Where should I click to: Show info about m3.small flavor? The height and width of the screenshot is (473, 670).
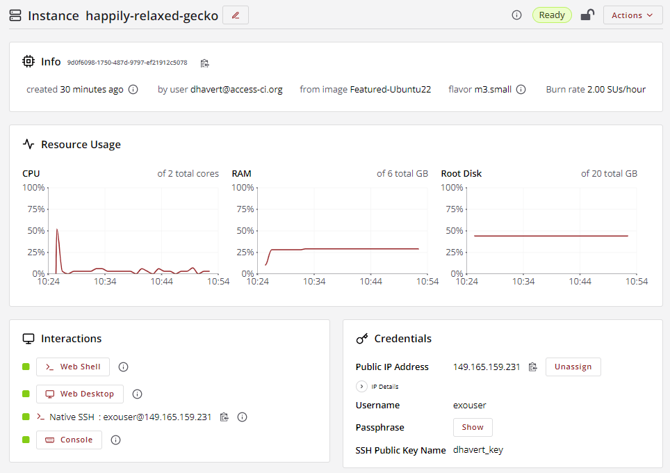(521, 89)
